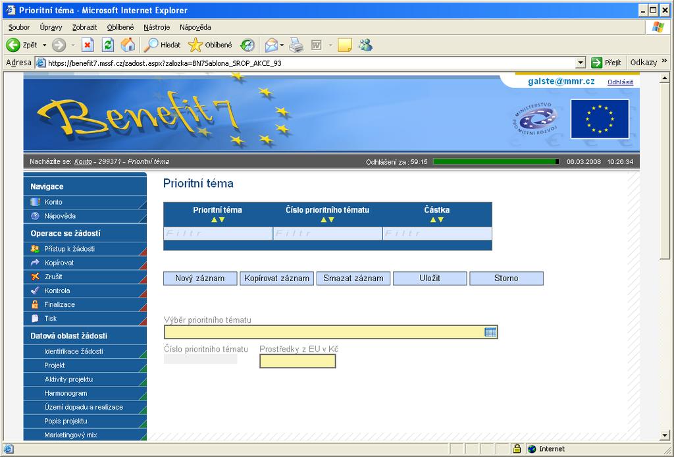Open Identifikace žádosti in sidebar
Viewport: 674px width, 457px height.
tap(74, 351)
